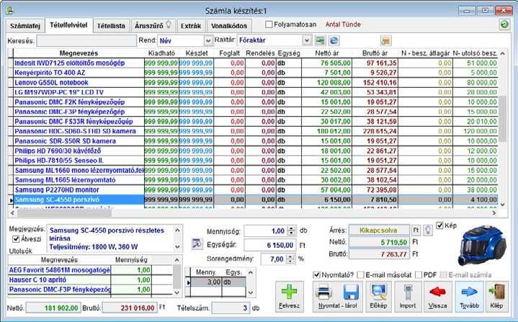This screenshot has height=322, width=518.
Task: Click the blue browser refresh icon beside Raktár
Action: tap(334, 40)
